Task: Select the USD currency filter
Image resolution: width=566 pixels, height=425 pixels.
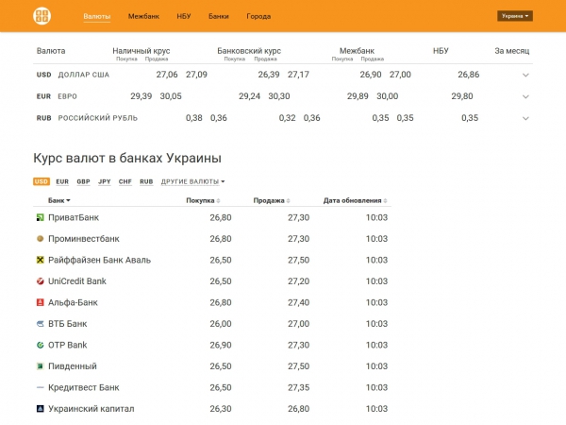Action: point(42,181)
